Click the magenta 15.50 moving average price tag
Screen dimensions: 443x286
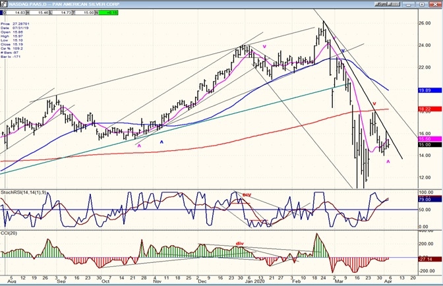[x=429, y=139]
